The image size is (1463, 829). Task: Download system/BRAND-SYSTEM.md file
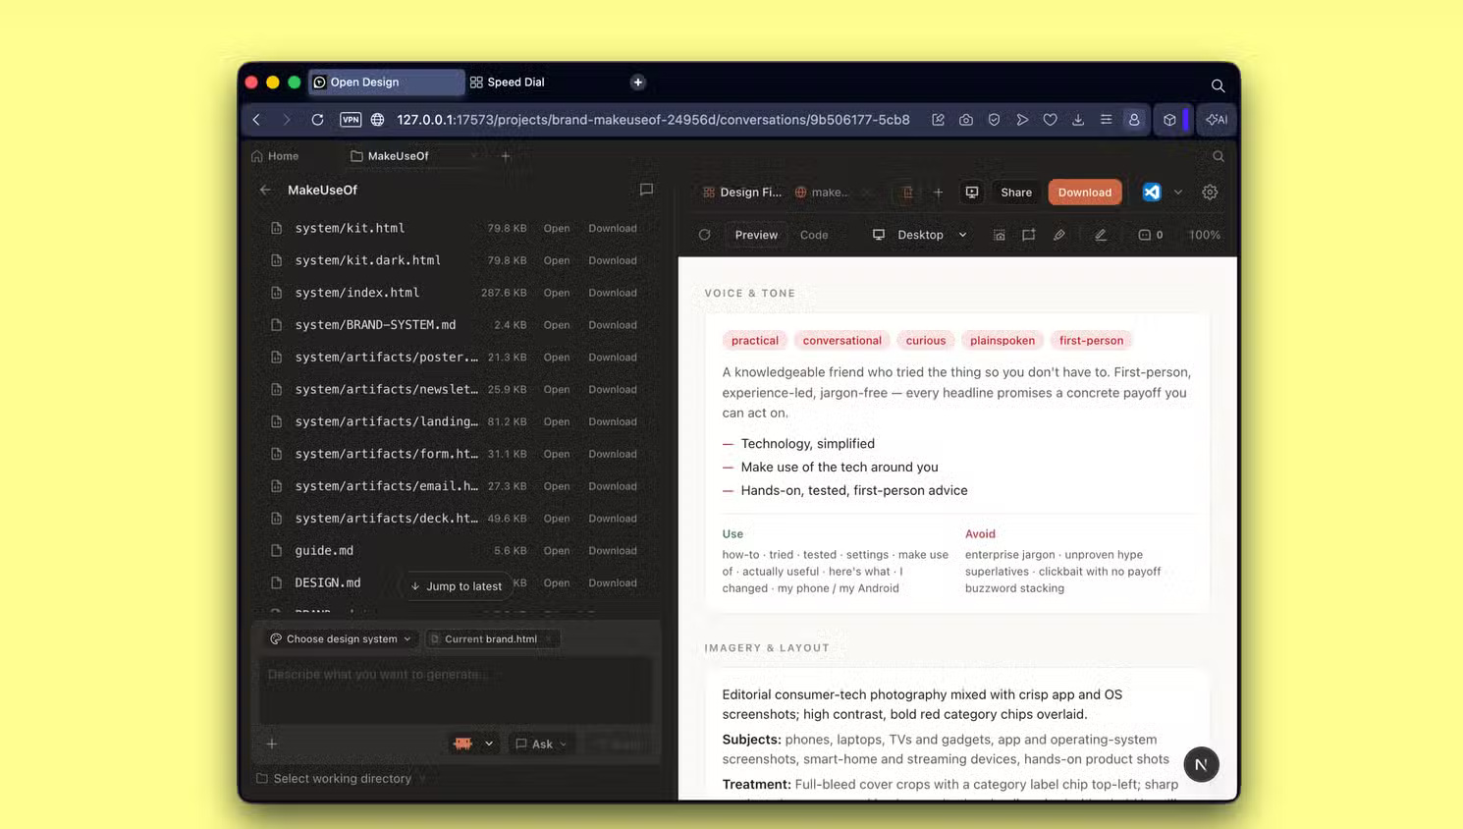613,325
